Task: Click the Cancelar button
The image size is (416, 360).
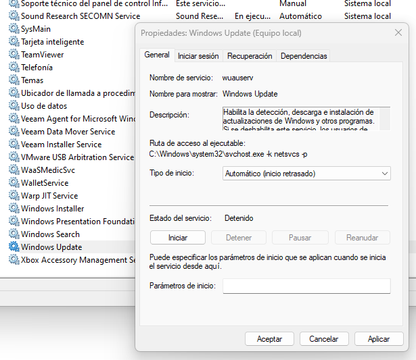Action: [x=324, y=339]
